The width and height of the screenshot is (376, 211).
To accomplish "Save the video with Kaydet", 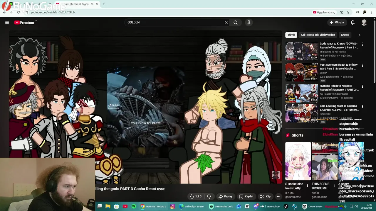I will (246, 196).
